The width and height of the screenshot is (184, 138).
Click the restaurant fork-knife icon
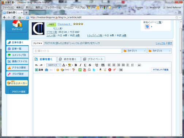click(x=105, y=70)
